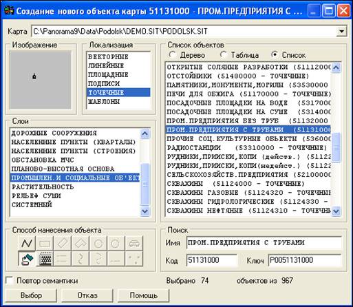Enable the Повтор семантики checkbox
The width and height of the screenshot is (353, 307).
click(x=10, y=281)
